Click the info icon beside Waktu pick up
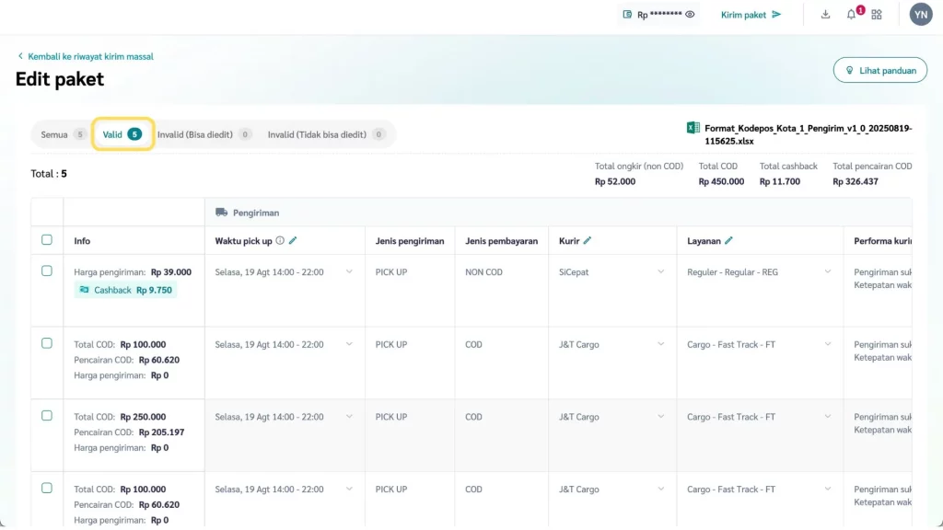 [x=280, y=241]
